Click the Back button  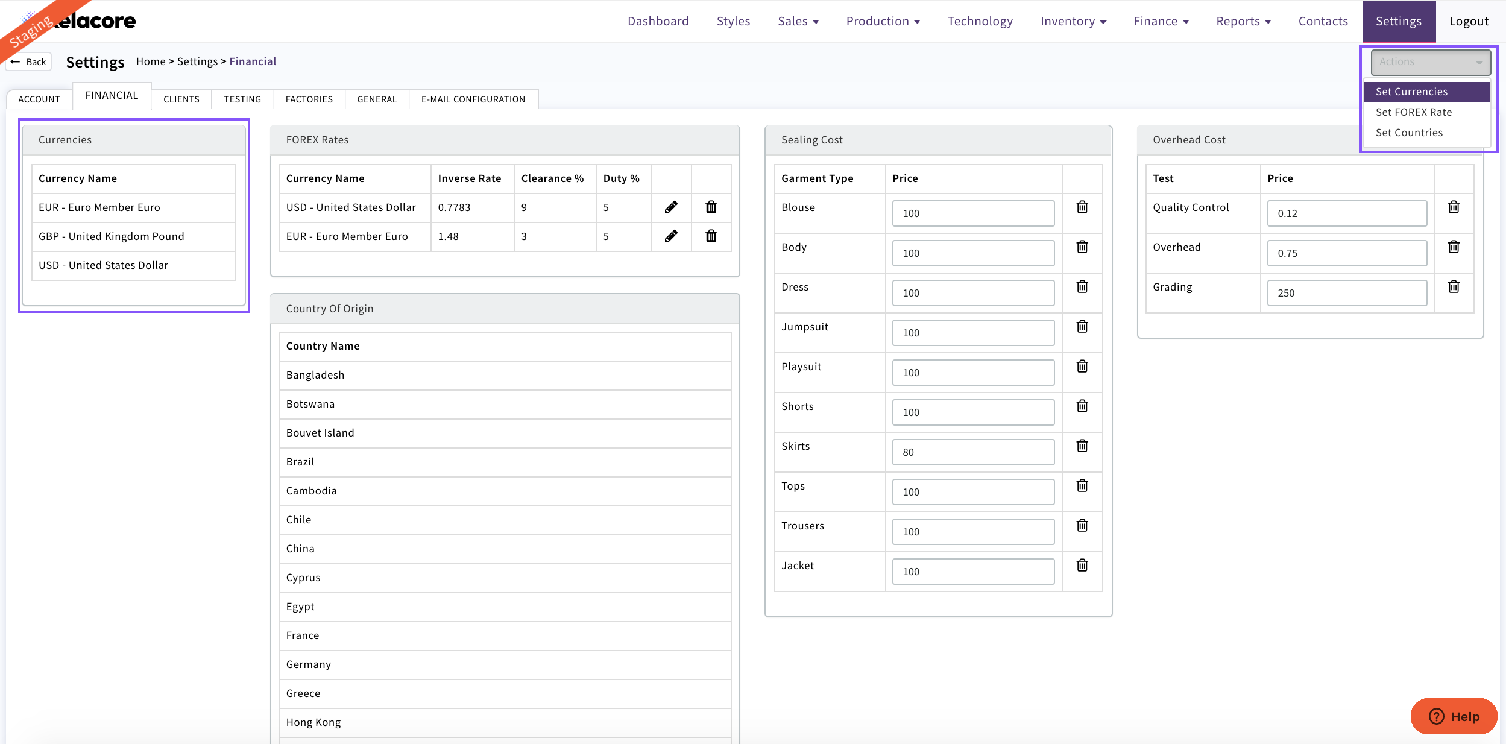click(x=29, y=62)
